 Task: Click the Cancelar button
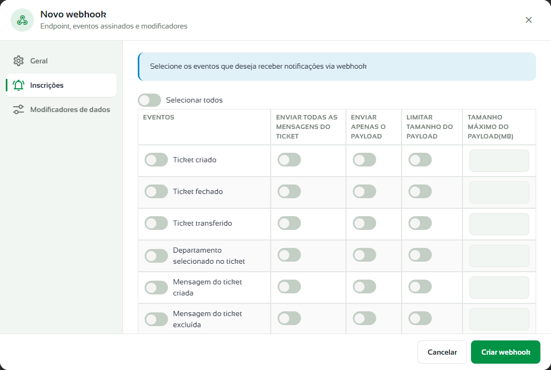click(442, 352)
